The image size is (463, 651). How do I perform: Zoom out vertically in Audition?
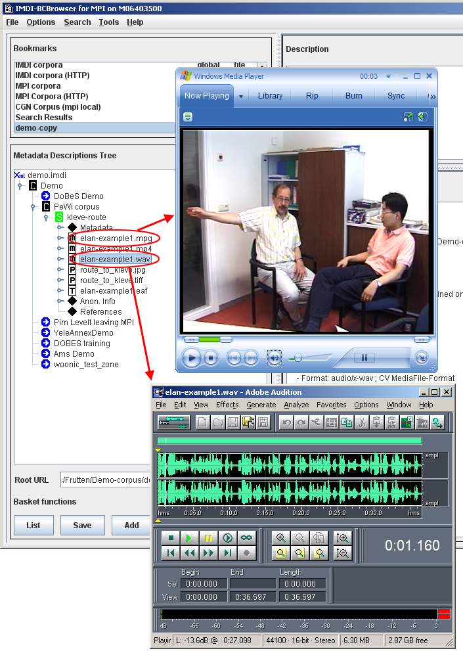tap(343, 553)
